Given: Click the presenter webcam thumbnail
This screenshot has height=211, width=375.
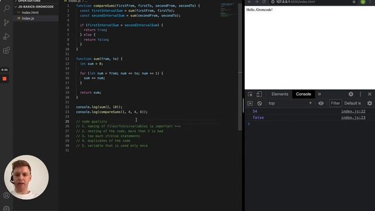Looking at the screenshot, I should tap(26, 177).
